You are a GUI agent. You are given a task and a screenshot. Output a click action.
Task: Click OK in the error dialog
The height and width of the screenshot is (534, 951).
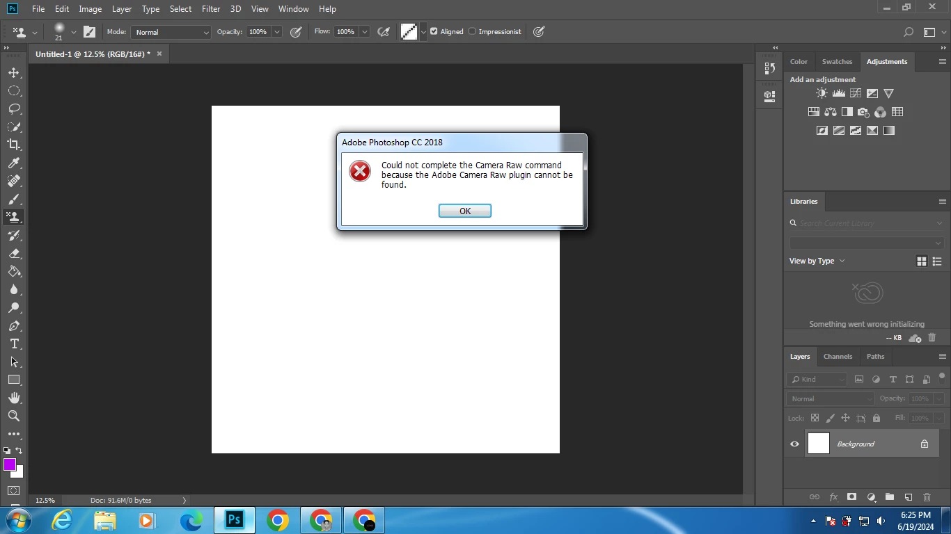pos(465,211)
